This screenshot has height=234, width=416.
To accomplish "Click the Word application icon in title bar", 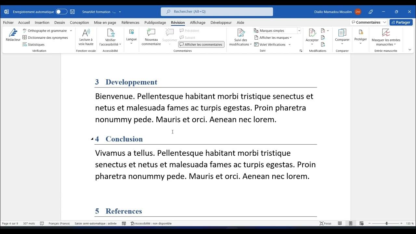I will (6, 12).
